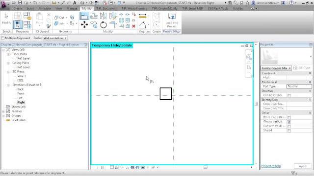Select the Rotate tool
Viewport: 314px width, 176px height.
[104, 25]
